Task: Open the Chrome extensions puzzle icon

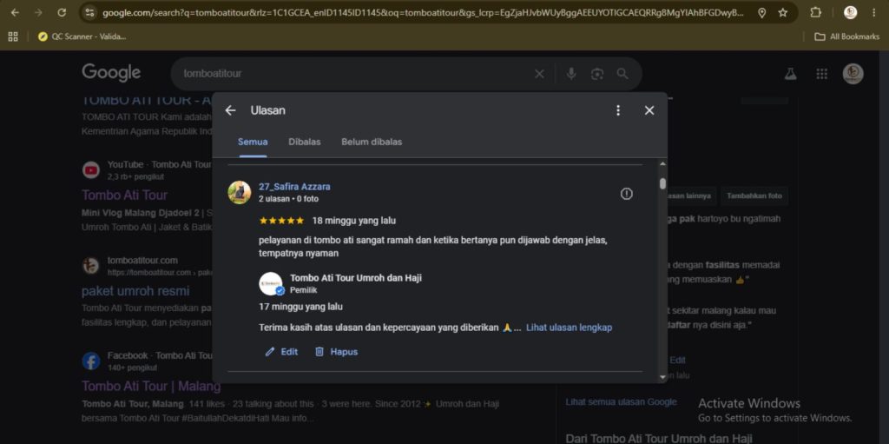Action: tap(815, 12)
